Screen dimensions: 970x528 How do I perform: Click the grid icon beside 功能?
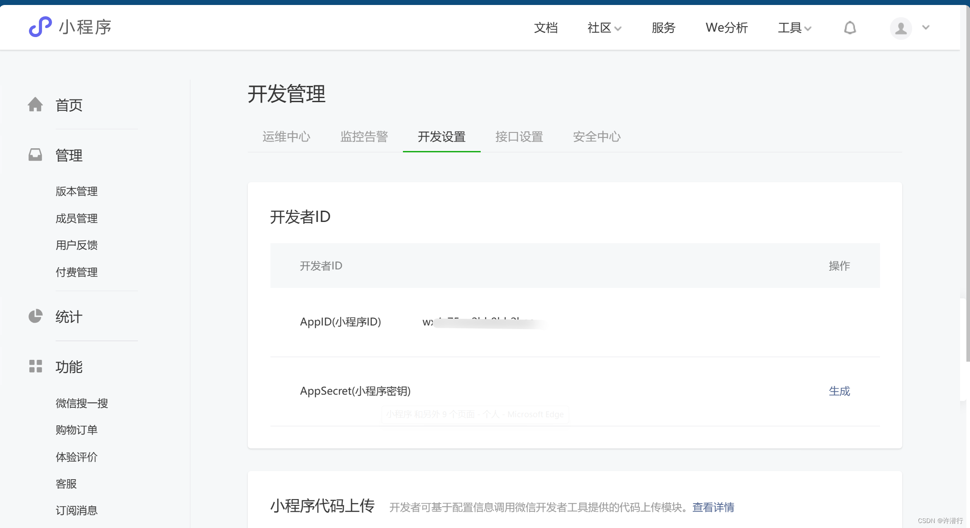pos(35,366)
